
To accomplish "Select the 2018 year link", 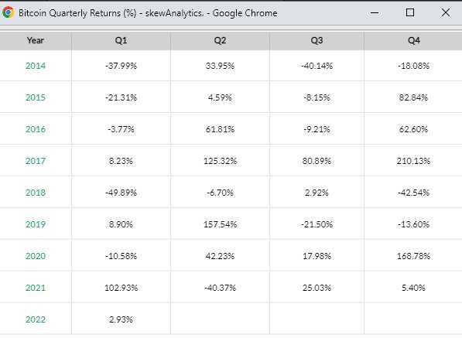I will pos(36,193).
